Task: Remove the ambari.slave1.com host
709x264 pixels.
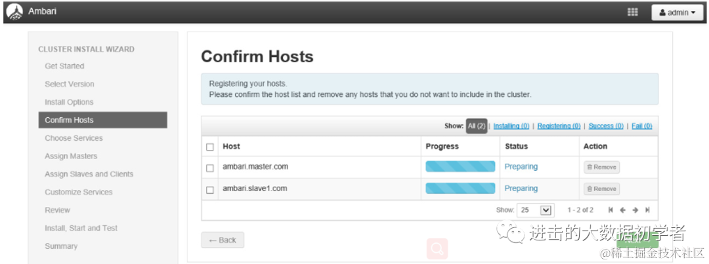Action: coord(601,189)
